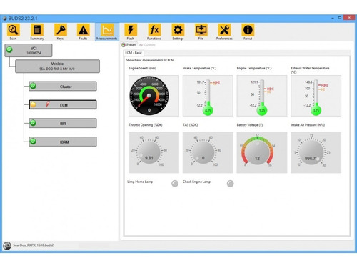Click the BUDS2 title bar app icon

pyautogui.click(x=5, y=19)
